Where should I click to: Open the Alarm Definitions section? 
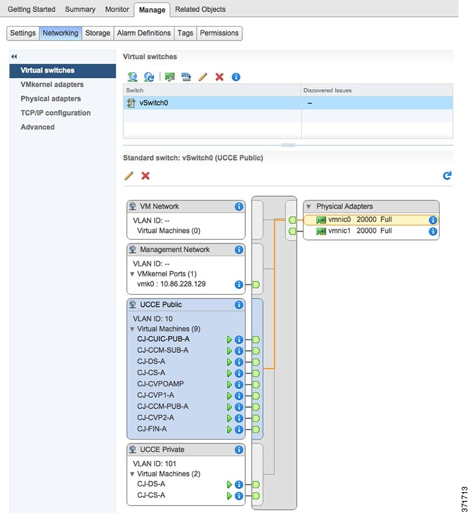tap(144, 33)
